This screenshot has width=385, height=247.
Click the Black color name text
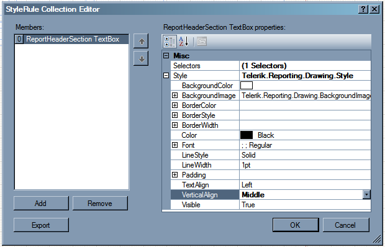coord(266,135)
